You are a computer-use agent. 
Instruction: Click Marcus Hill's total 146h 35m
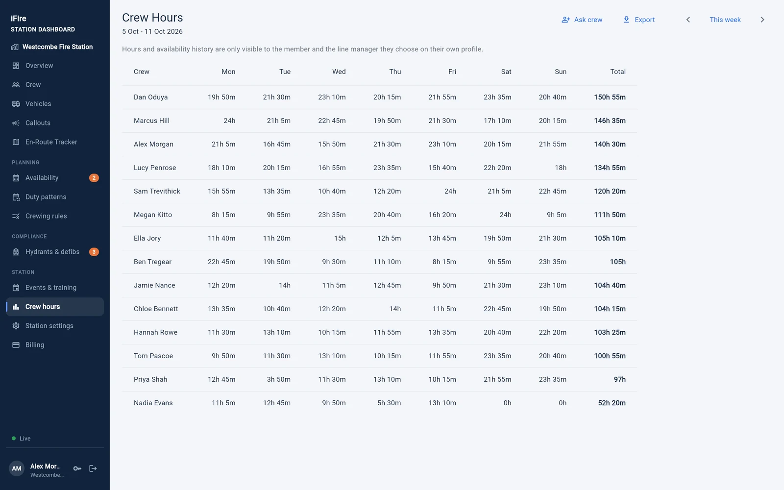610,121
